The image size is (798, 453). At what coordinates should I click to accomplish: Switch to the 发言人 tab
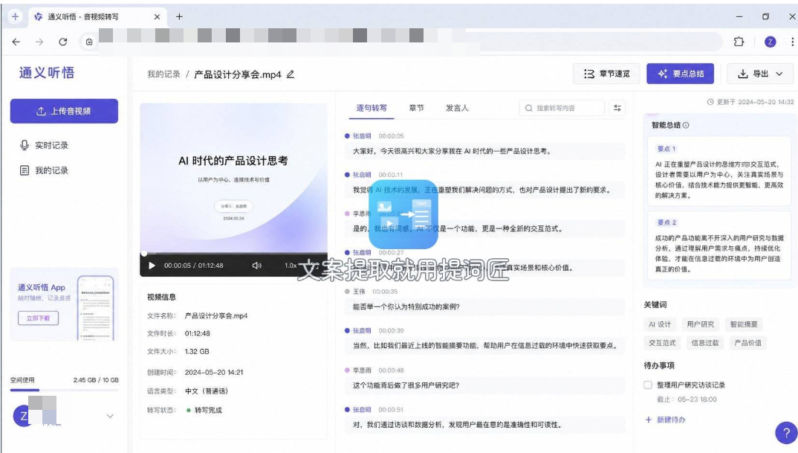coord(456,108)
